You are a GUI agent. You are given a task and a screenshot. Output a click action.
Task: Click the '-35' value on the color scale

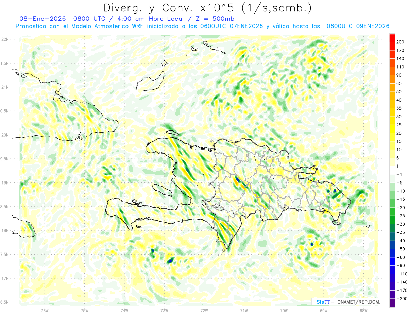tap(401, 232)
